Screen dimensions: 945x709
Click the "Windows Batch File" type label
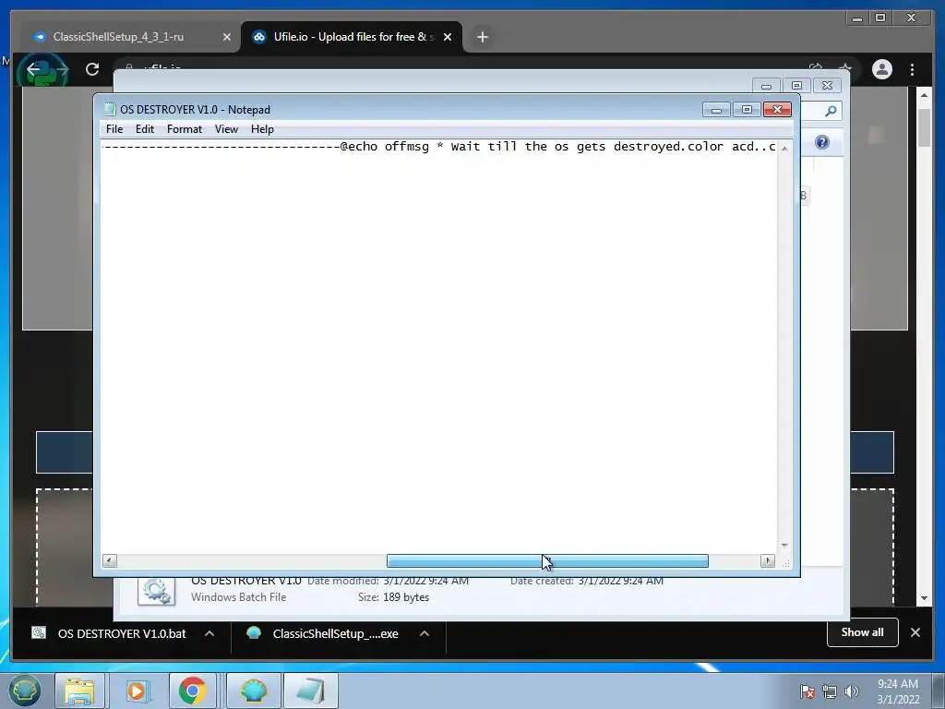tap(239, 597)
